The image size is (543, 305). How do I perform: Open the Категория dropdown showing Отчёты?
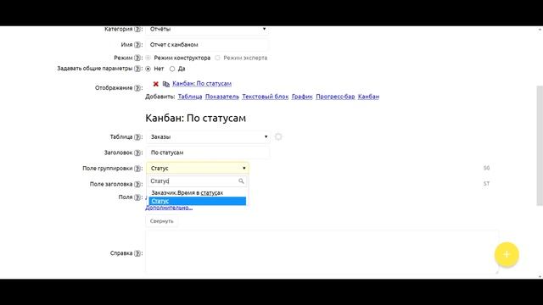[x=207, y=30]
